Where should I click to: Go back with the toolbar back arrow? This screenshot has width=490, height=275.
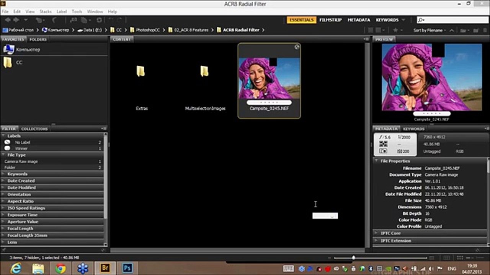pyautogui.click(x=8, y=20)
